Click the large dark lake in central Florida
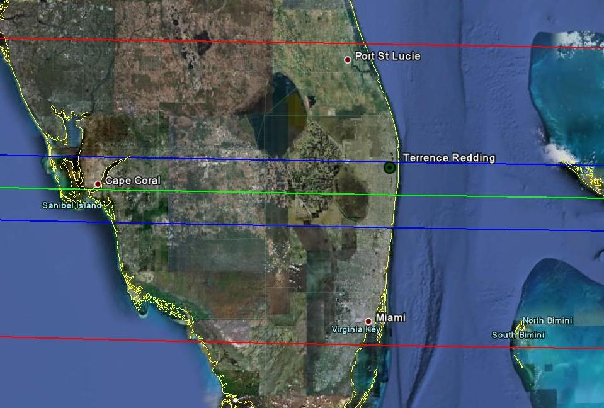Viewport: 604px width, 408px height. coord(278,120)
